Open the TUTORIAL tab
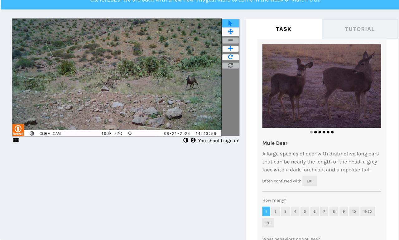The width and height of the screenshot is (399, 240). pyautogui.click(x=360, y=29)
